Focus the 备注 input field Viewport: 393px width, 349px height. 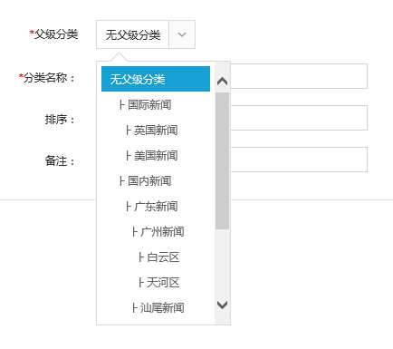pos(299,160)
